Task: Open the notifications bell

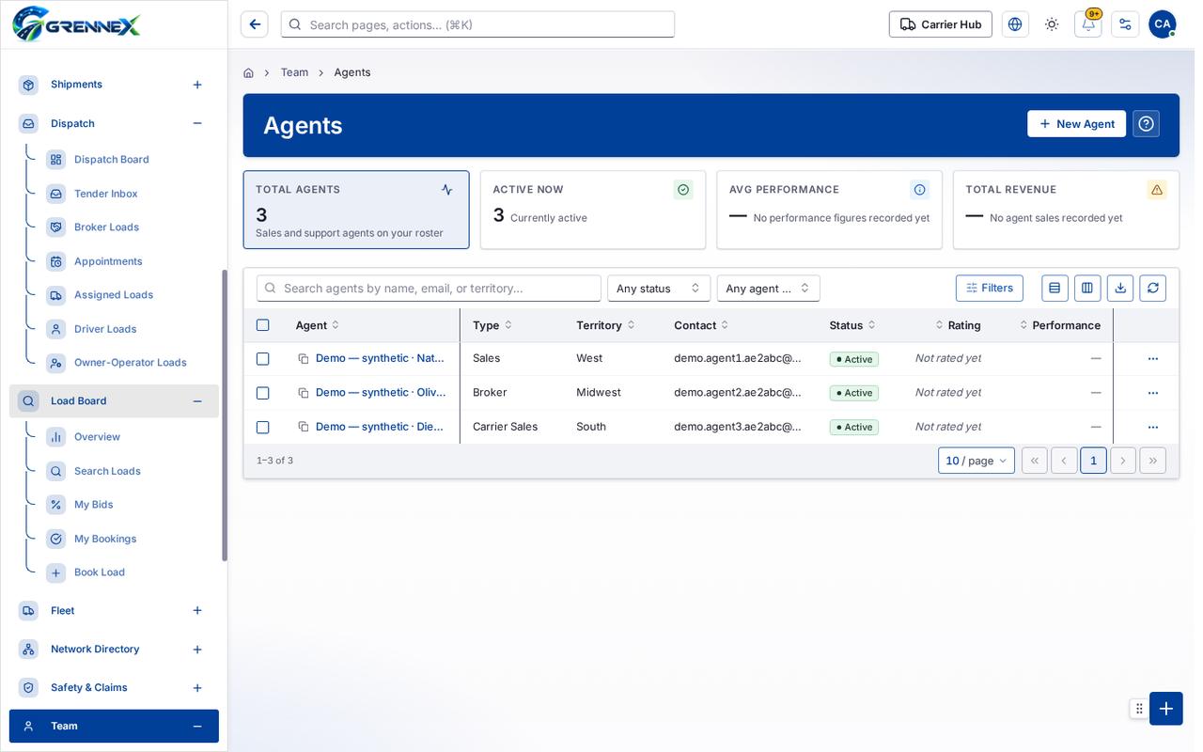Action: click(x=1088, y=24)
